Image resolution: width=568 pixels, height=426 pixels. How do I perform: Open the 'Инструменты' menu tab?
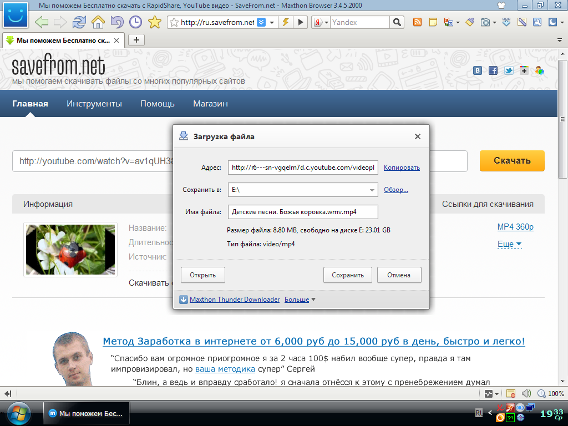tap(94, 104)
